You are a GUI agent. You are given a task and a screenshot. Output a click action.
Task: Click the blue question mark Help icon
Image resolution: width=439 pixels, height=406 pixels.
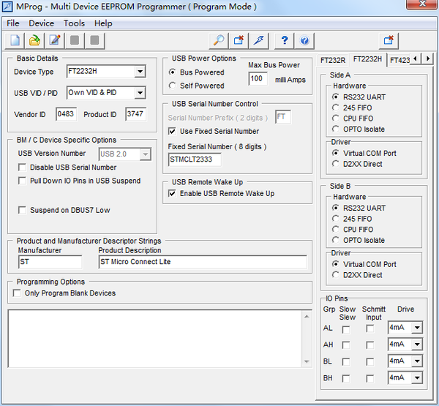click(x=285, y=41)
